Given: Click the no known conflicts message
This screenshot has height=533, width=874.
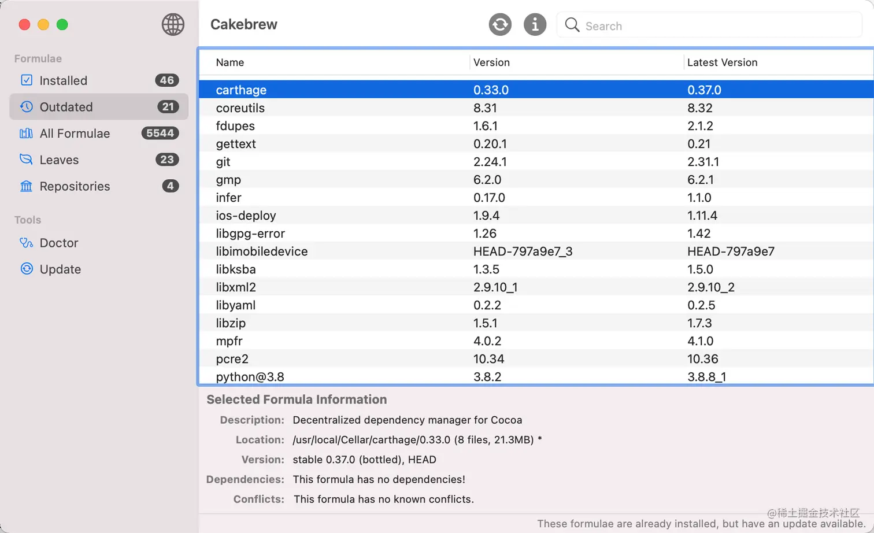Looking at the screenshot, I should pyautogui.click(x=384, y=498).
